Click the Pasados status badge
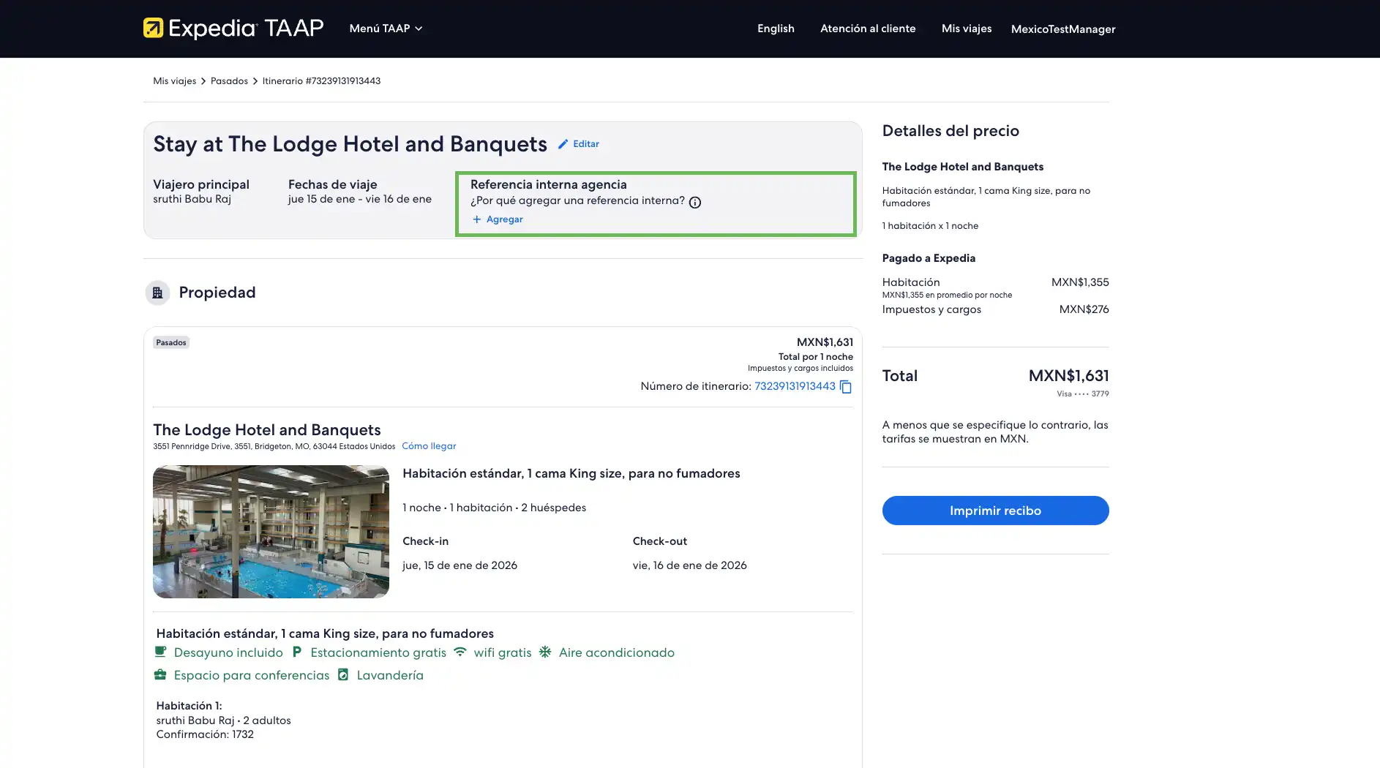 pyautogui.click(x=171, y=342)
